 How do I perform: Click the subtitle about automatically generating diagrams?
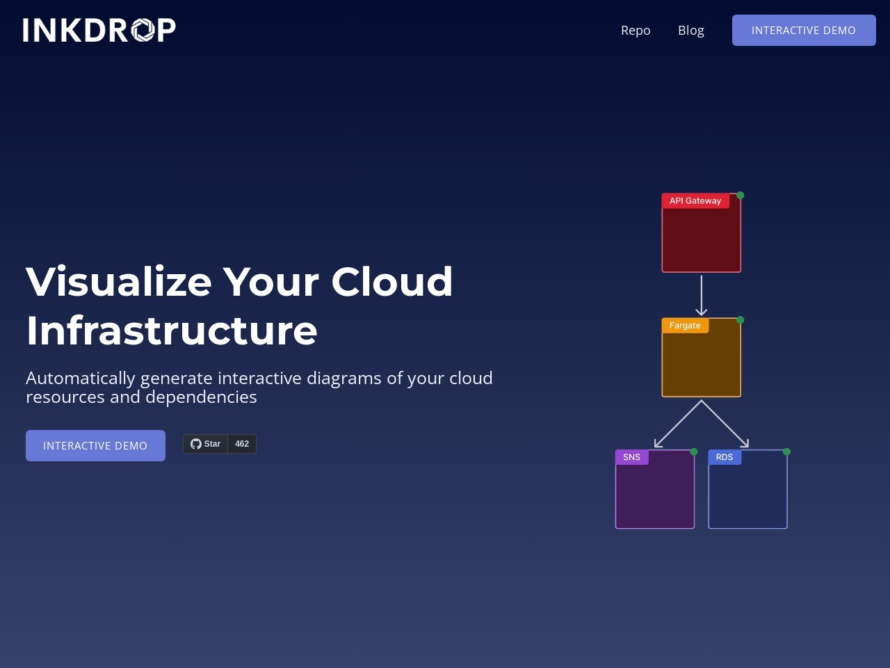pyautogui.click(x=259, y=388)
